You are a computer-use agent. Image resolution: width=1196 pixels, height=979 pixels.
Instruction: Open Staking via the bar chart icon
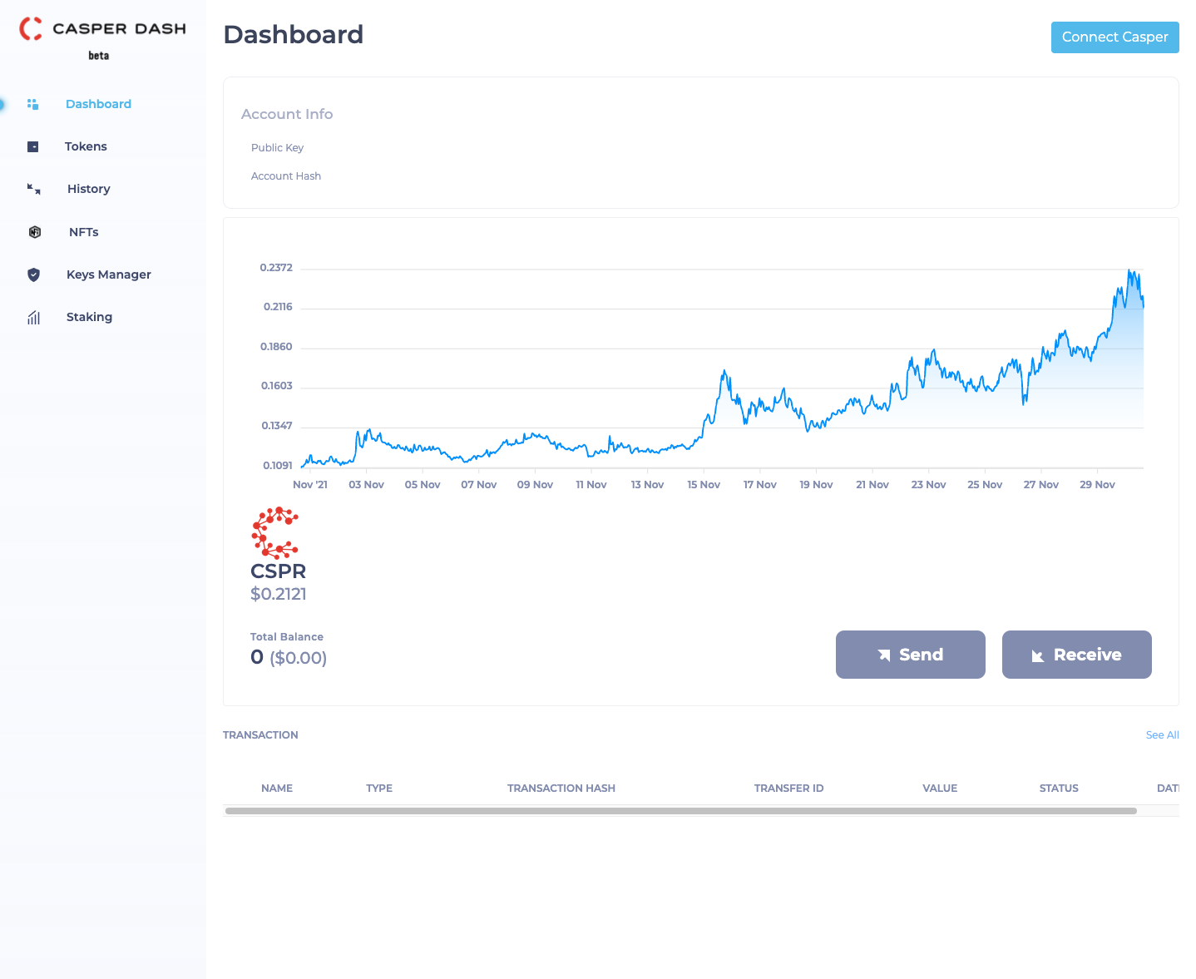click(33, 317)
